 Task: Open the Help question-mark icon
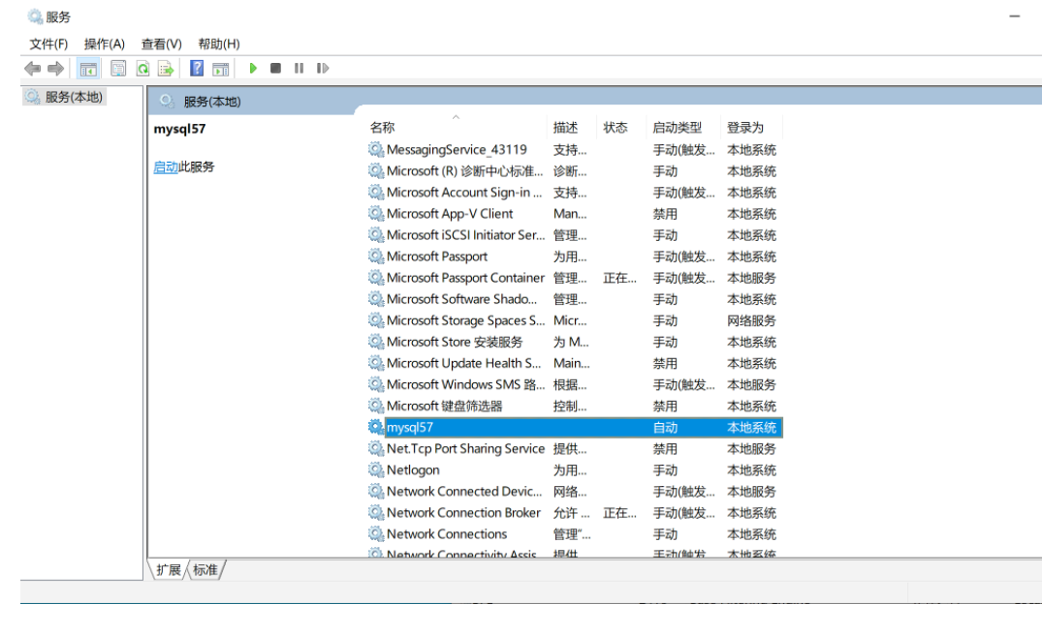[197, 68]
